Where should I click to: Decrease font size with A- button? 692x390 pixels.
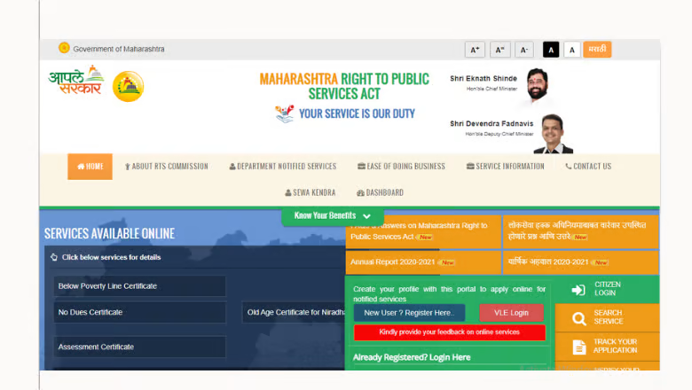coord(523,50)
